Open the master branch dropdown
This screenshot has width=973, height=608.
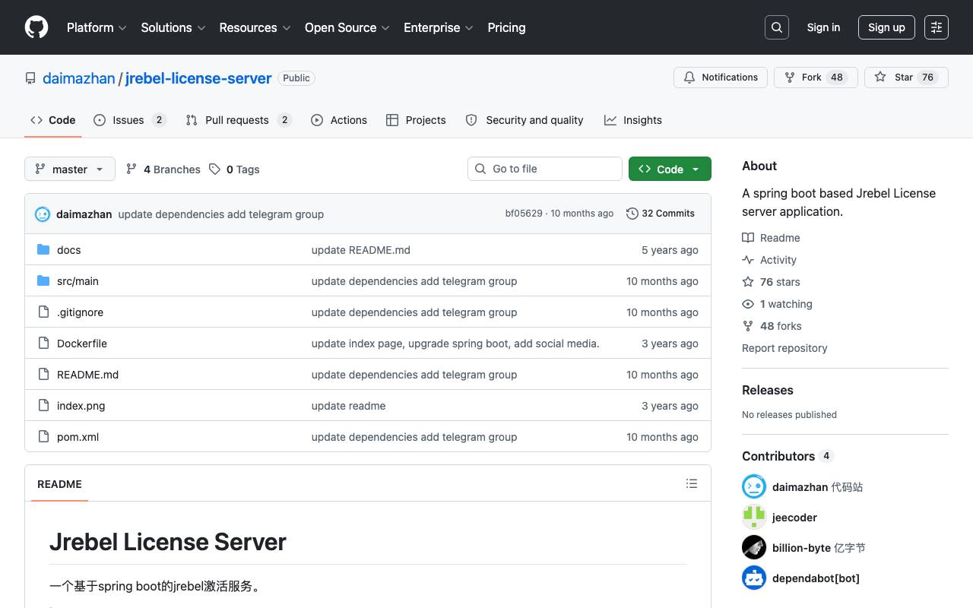[x=70, y=169]
